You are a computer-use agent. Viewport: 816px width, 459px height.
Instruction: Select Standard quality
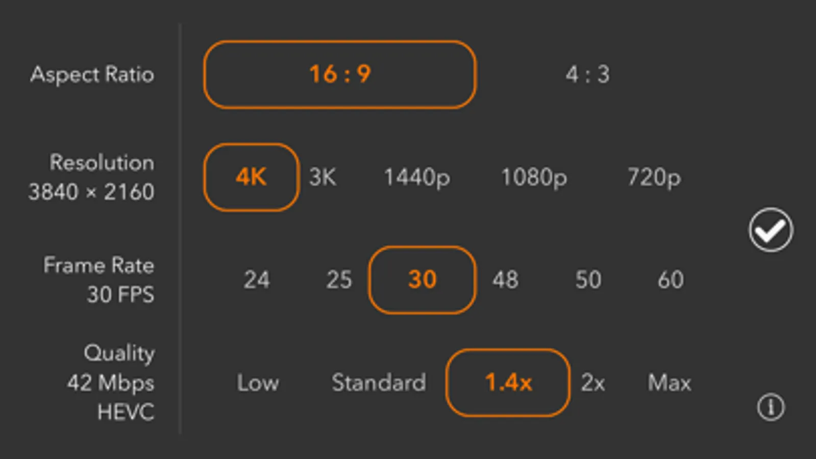click(379, 382)
